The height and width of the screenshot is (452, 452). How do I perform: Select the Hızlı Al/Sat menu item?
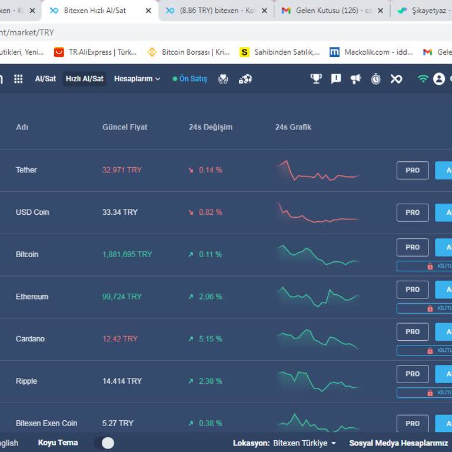coord(84,79)
